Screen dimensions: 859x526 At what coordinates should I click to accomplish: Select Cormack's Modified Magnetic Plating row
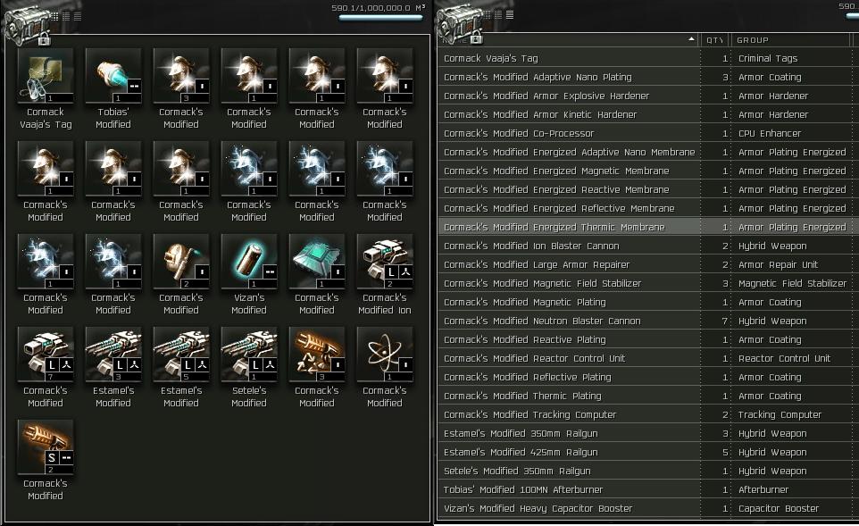click(648, 302)
